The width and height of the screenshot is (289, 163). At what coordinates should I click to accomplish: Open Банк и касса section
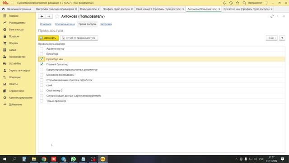click(x=16, y=29)
